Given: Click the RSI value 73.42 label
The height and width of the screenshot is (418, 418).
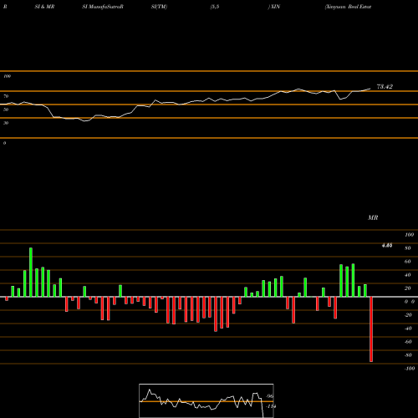Looking at the screenshot, I should 385,87.
